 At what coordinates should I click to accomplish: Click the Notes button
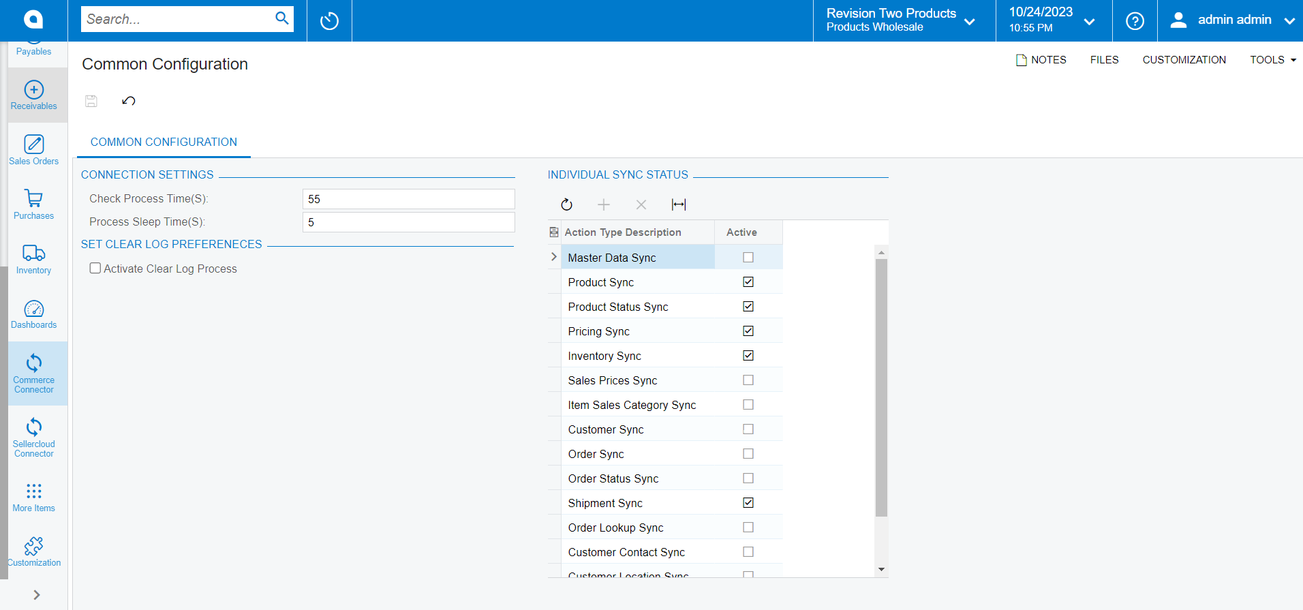pyautogui.click(x=1041, y=60)
